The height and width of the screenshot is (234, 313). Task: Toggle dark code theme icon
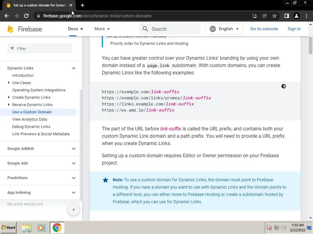coord(283,86)
